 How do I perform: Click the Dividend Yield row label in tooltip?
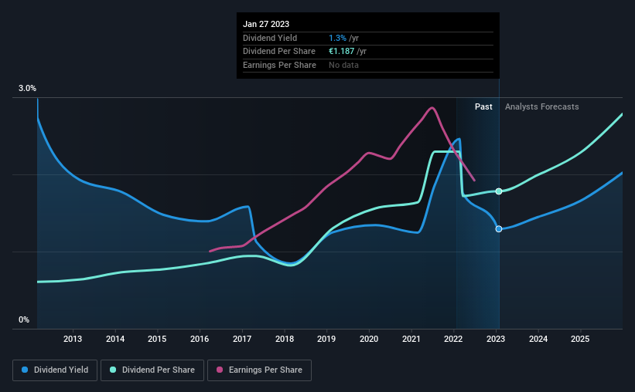coord(270,38)
